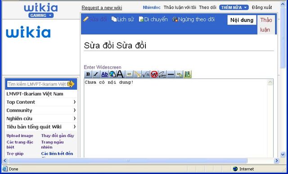The width and height of the screenshot is (288, 174).
Task: Open Thay đổi gần đây link
Action: (58, 136)
